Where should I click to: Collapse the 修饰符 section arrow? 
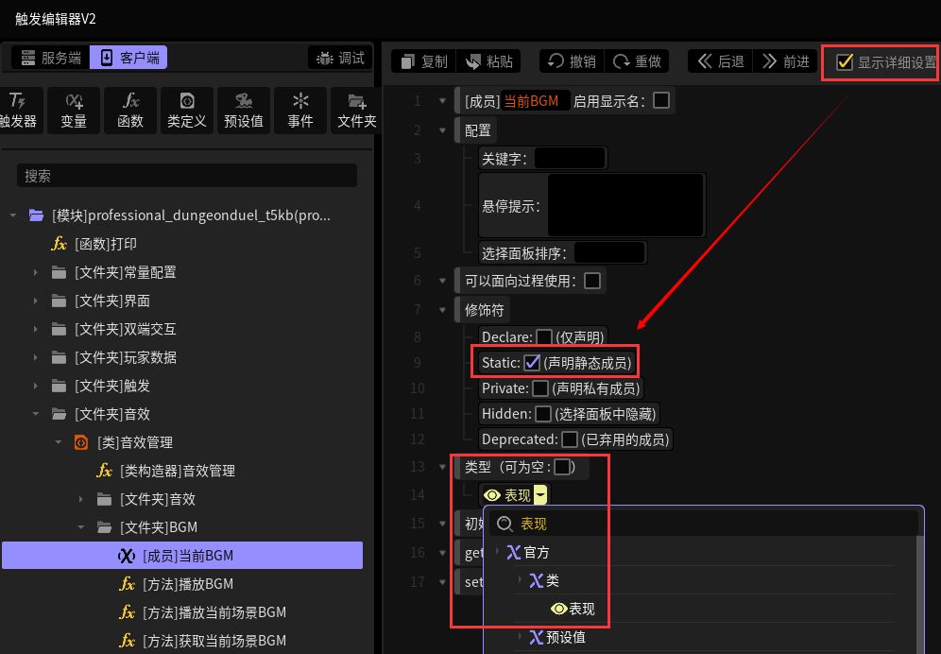click(x=442, y=310)
